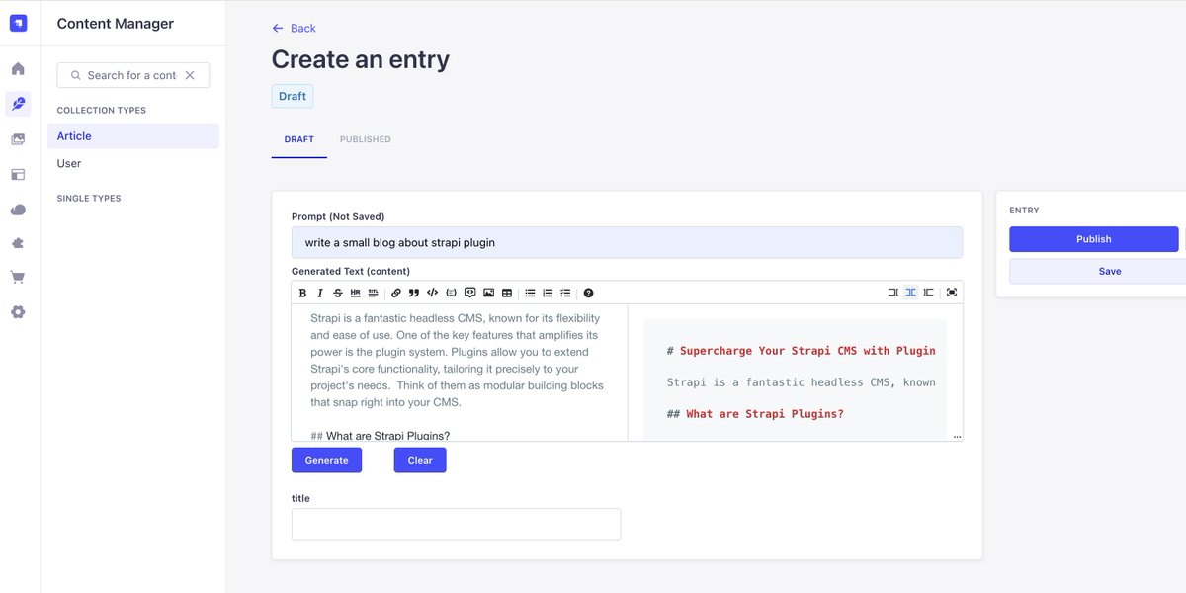This screenshot has width=1186, height=593.
Task: Select Article collection type
Action: [133, 136]
